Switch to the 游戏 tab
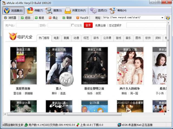 [118, 38]
